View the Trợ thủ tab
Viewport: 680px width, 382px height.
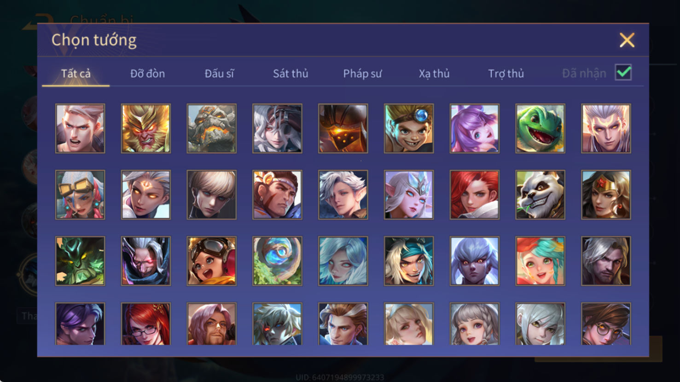pos(506,74)
